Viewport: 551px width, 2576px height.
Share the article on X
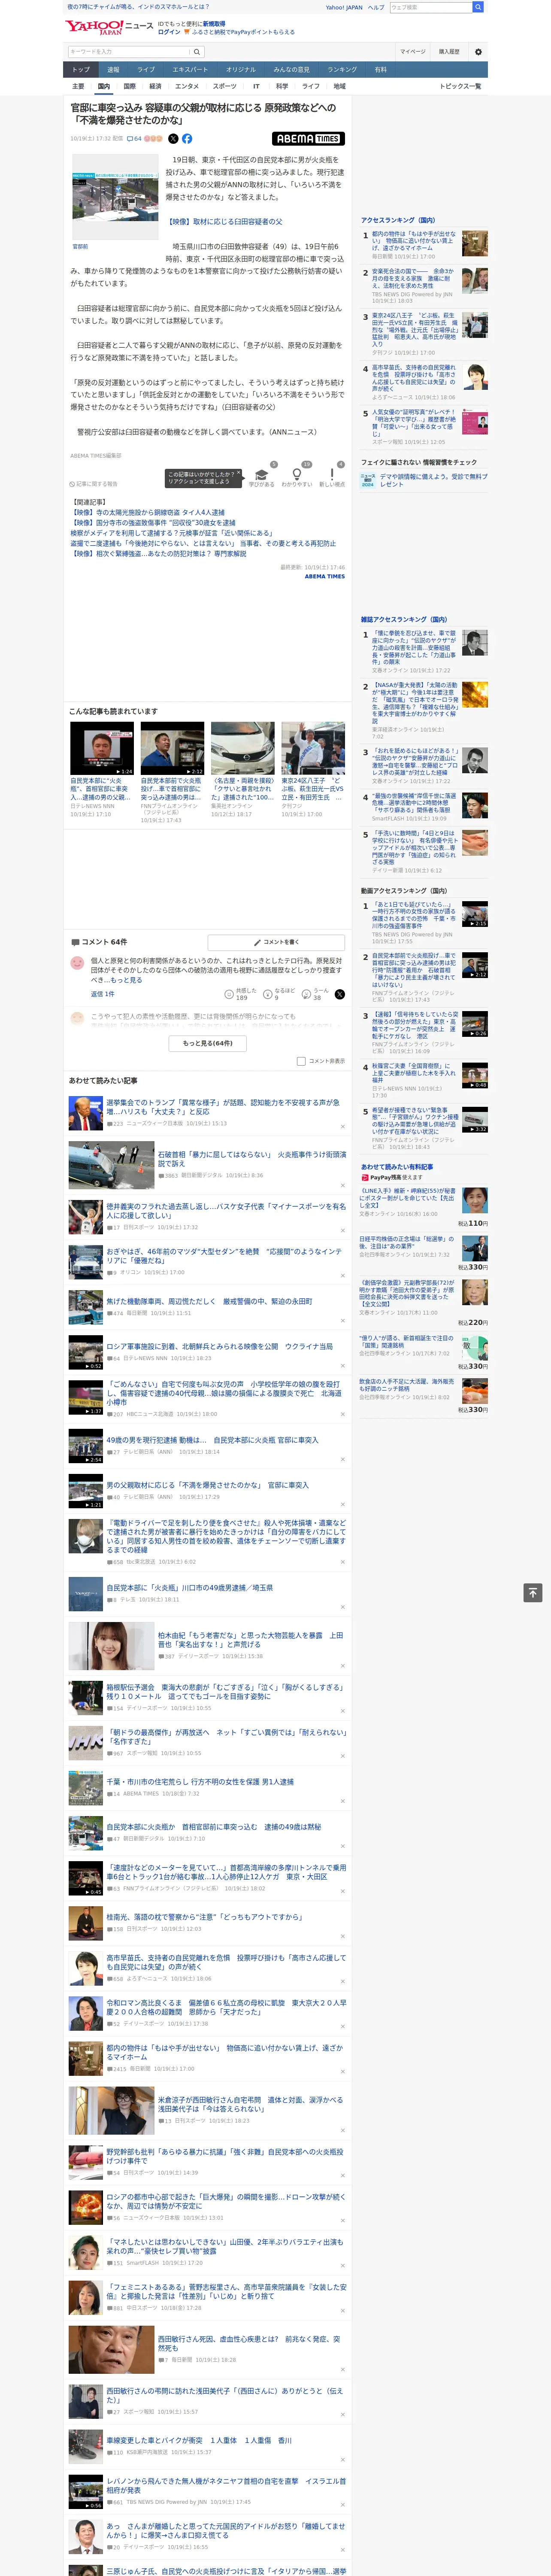(x=173, y=139)
